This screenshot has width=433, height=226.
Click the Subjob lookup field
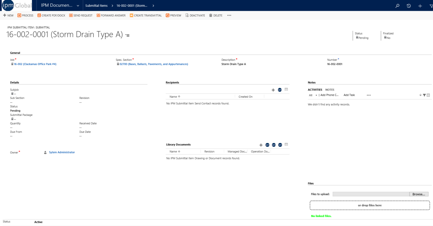tap(13, 94)
